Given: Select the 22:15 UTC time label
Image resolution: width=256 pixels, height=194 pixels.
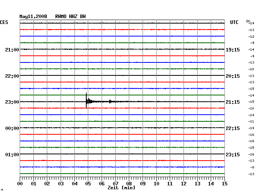Looking at the screenshot, I should pos(233,128).
